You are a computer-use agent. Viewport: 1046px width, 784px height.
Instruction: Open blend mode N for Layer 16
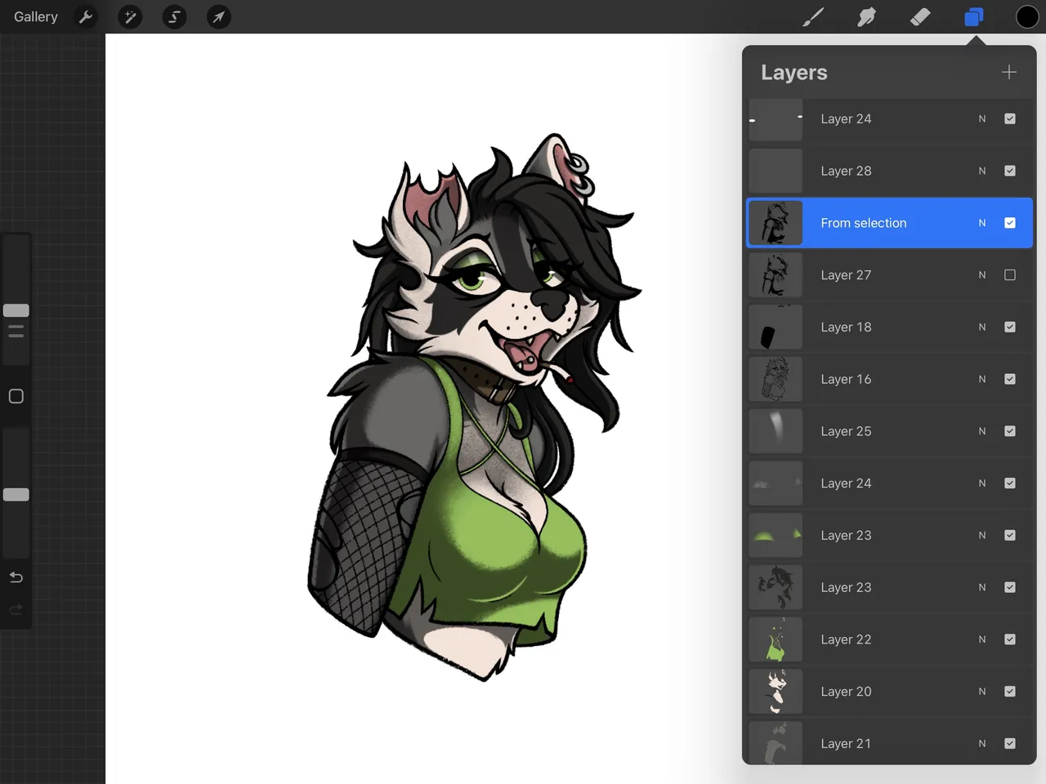982,379
